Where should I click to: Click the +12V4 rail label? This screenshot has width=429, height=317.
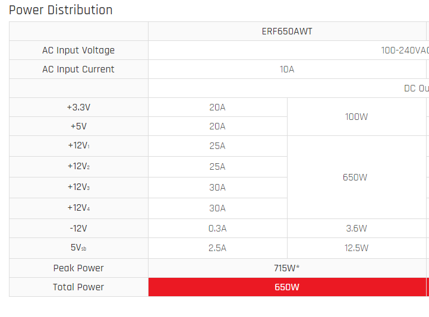point(78,208)
